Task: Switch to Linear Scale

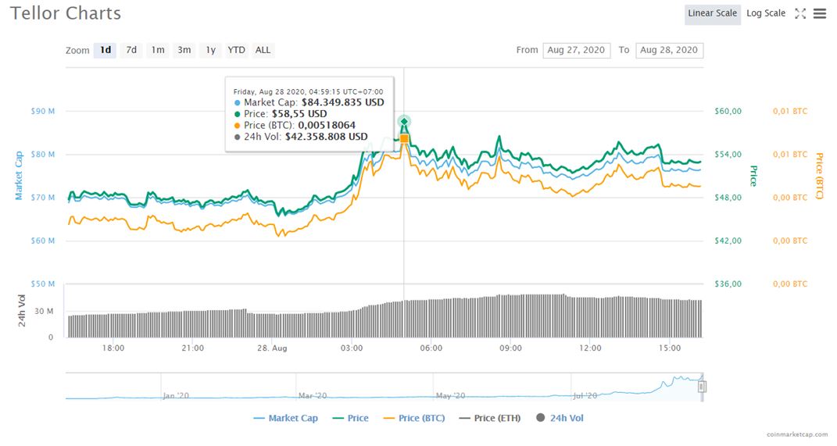Action: [x=712, y=13]
